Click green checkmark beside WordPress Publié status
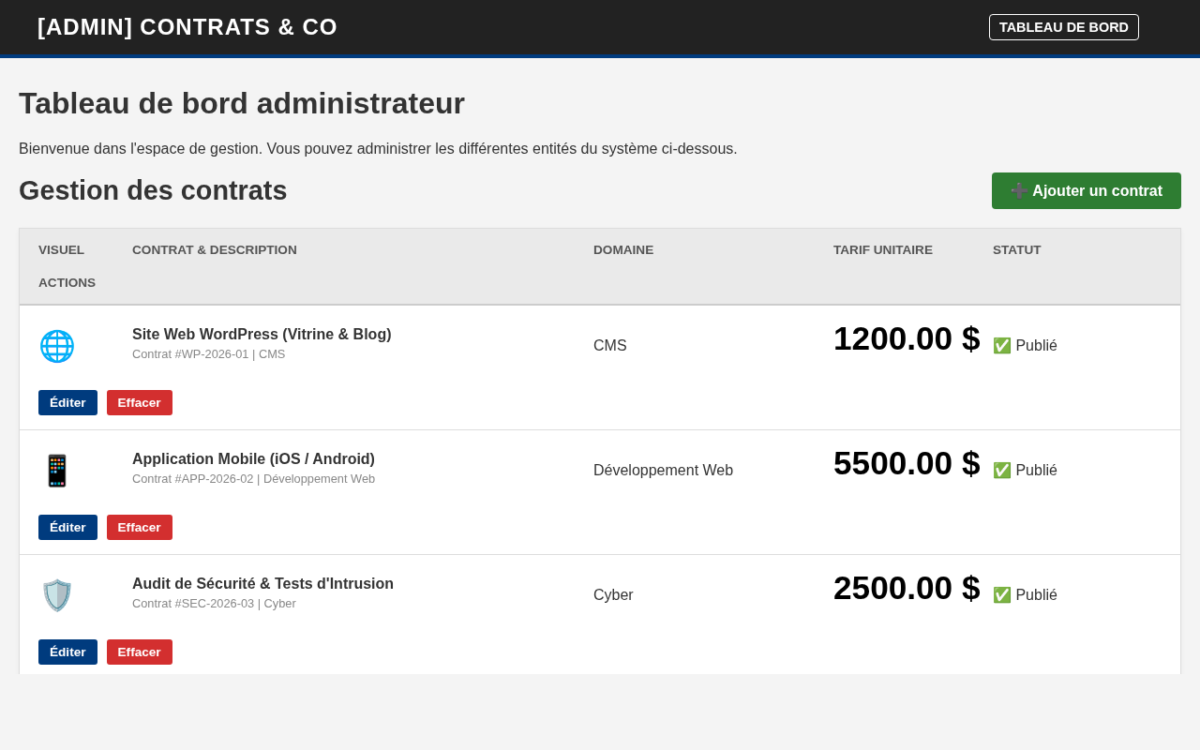This screenshot has height=750, width=1200. click(x=1002, y=346)
